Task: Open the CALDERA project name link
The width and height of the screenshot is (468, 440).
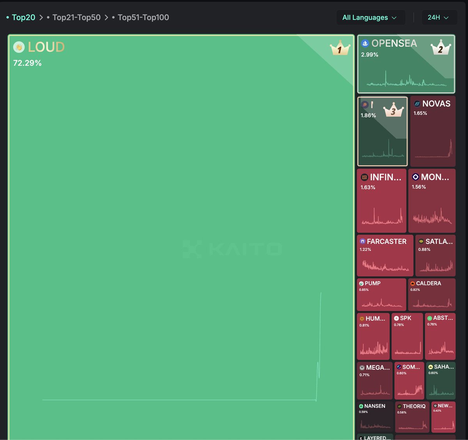Action: [429, 284]
